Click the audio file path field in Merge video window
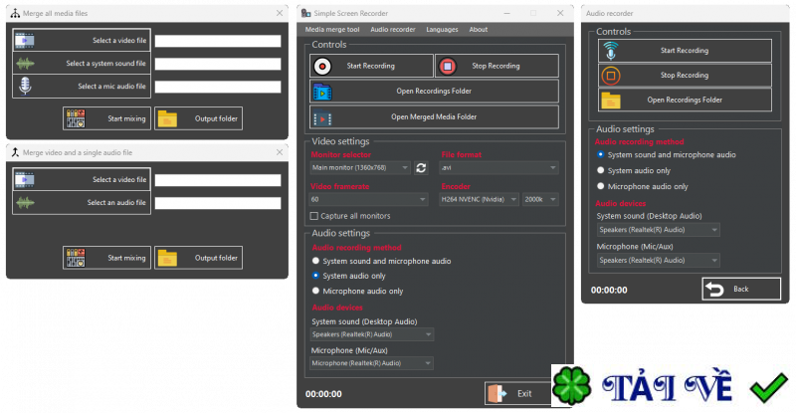Screen dimensions: 796x413 coord(218,203)
